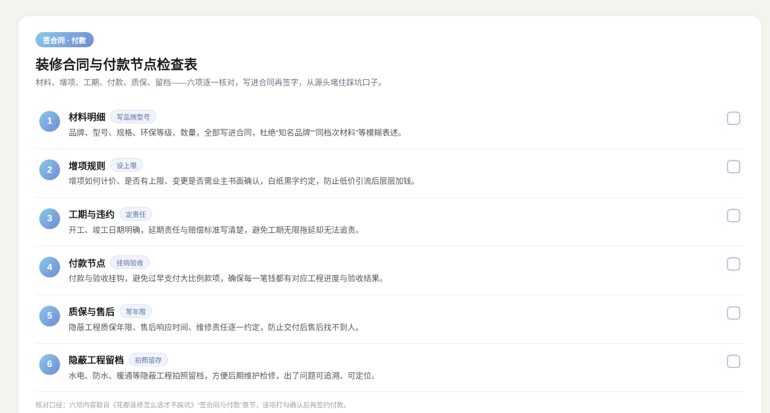Click the number 3 badge beside 工期与违约
The image size is (770, 413).
(50, 218)
